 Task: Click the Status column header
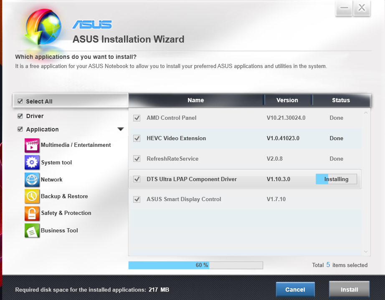[341, 100]
